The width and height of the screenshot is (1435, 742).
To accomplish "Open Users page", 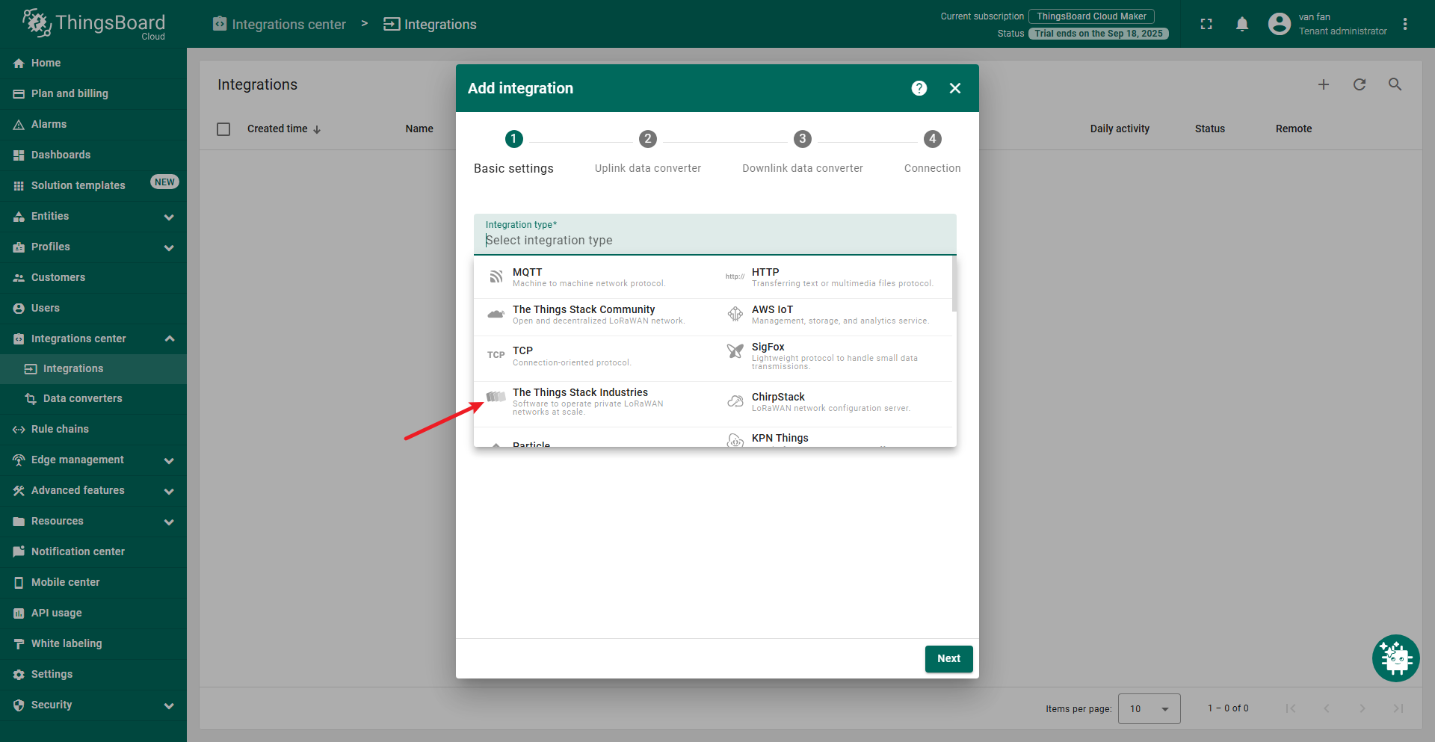I will pyautogui.click(x=93, y=308).
